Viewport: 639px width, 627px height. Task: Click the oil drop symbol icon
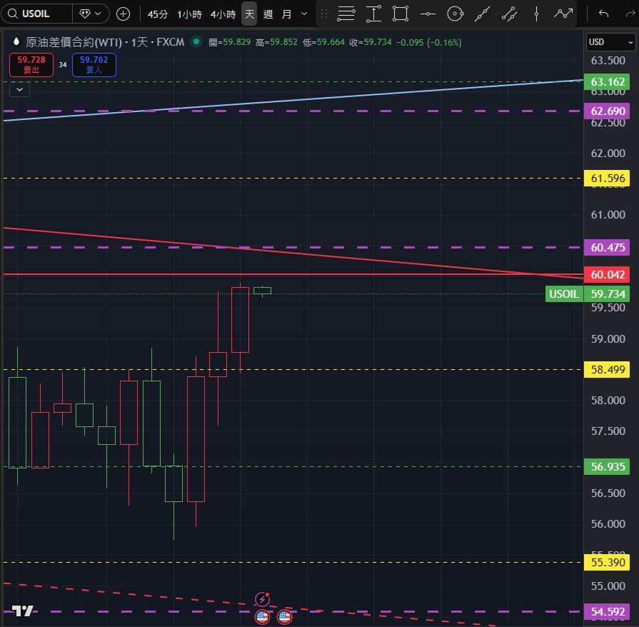pyautogui.click(x=16, y=41)
